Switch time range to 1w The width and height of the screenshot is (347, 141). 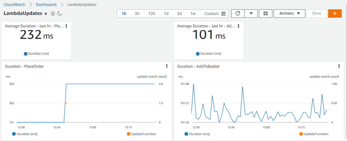tap(193, 14)
